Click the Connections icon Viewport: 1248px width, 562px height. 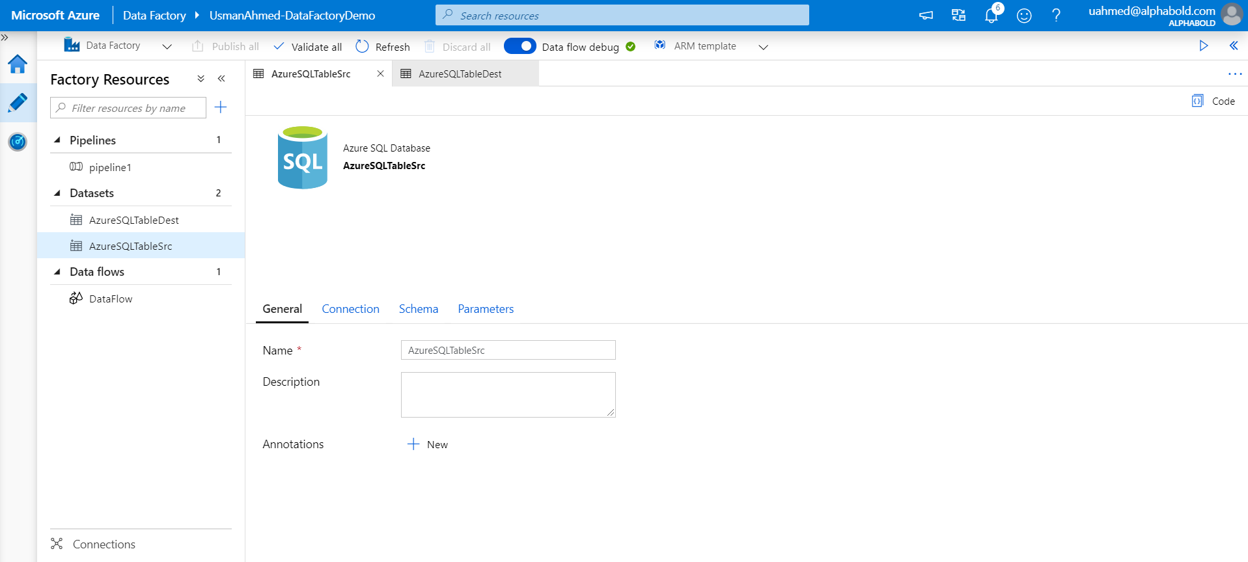point(57,544)
